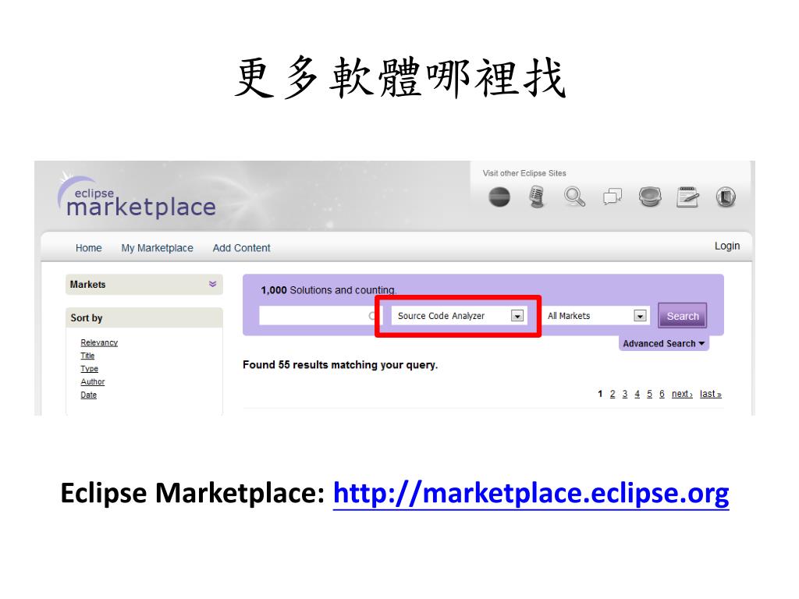This screenshot has height=599, width=799.
Task: Collapse the Markets panel chevron
Action: coord(212,284)
